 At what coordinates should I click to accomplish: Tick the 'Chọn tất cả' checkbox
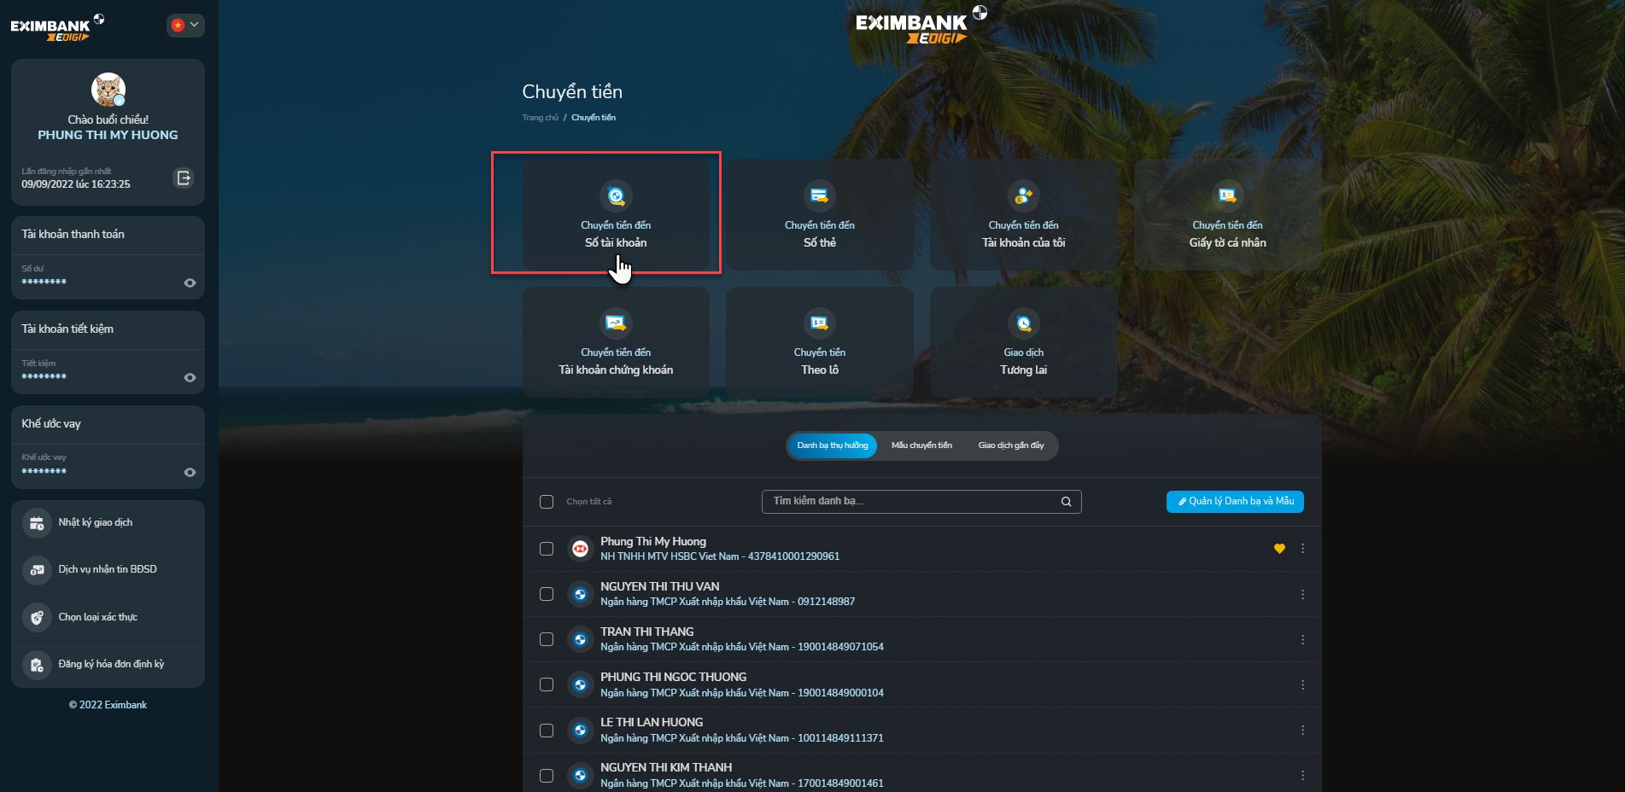pyautogui.click(x=547, y=502)
